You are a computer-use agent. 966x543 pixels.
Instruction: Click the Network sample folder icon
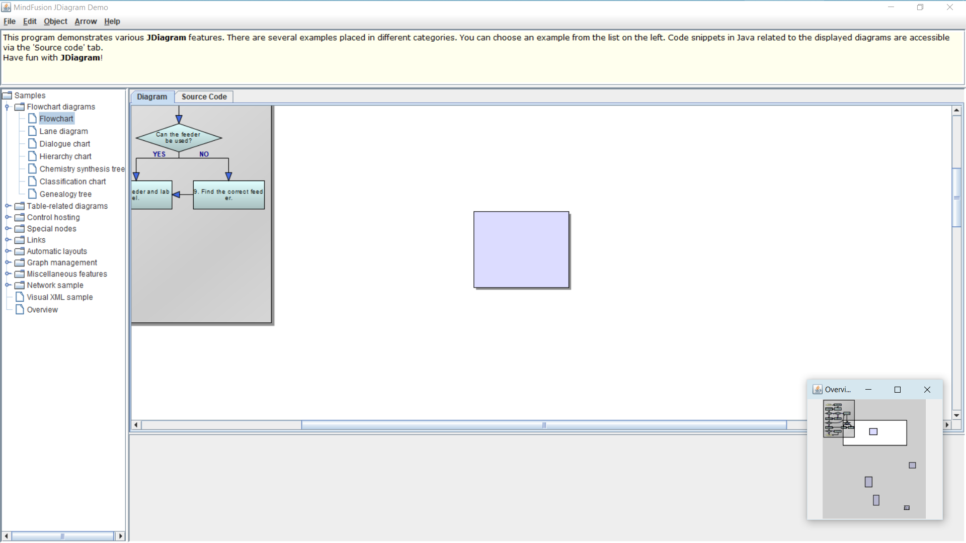tap(20, 285)
